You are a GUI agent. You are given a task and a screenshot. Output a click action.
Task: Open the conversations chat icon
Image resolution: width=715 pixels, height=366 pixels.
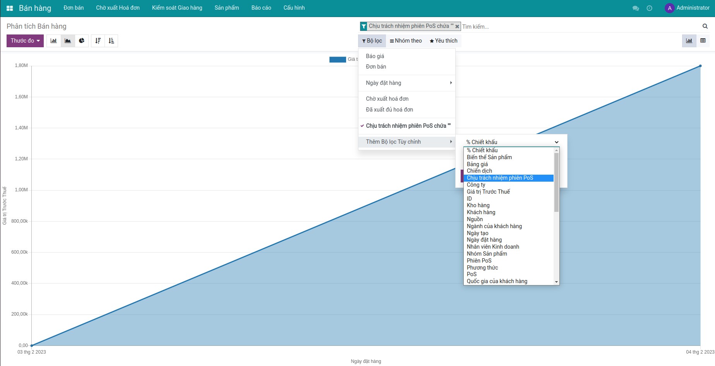tap(635, 8)
